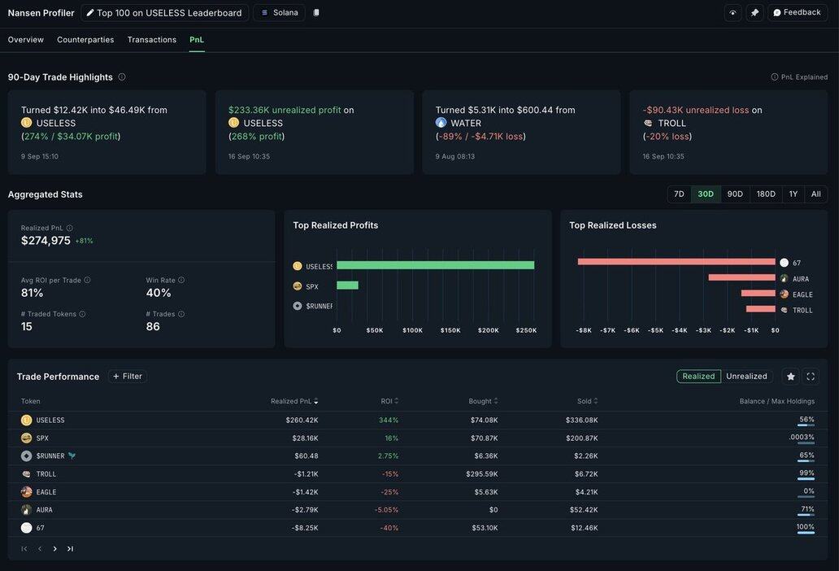Click the AURA red bar in Top Realized Losses
Screen dimensions: 839x571
click(x=741, y=277)
